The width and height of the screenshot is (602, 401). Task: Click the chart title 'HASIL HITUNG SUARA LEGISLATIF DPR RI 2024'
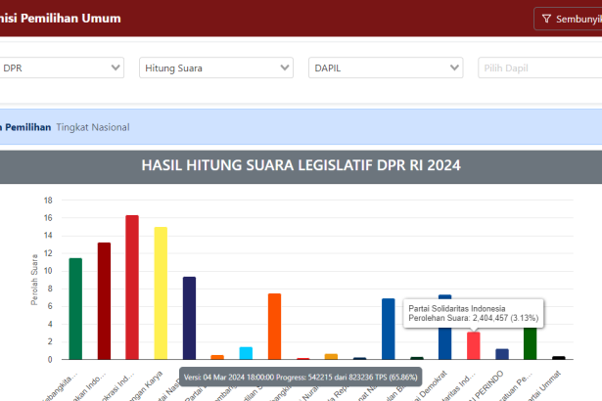tap(301, 165)
